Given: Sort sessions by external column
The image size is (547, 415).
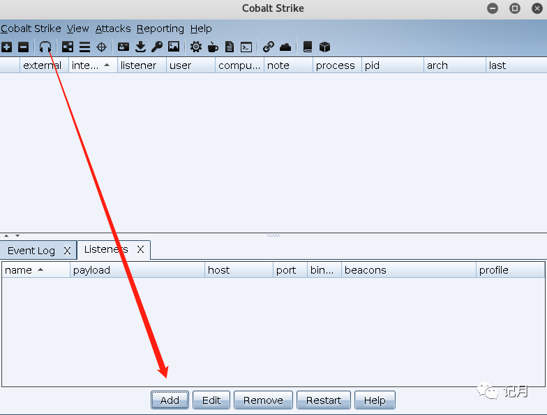Looking at the screenshot, I should pos(44,65).
